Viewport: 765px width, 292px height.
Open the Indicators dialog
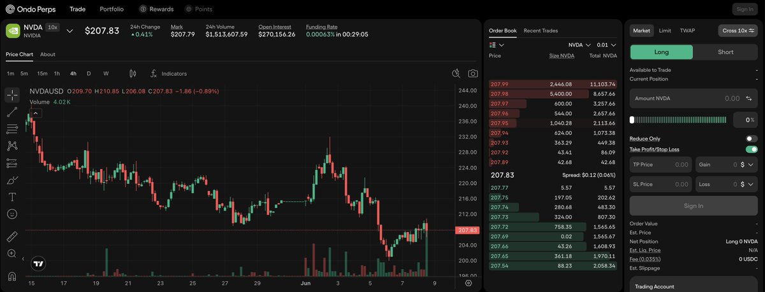(168, 74)
